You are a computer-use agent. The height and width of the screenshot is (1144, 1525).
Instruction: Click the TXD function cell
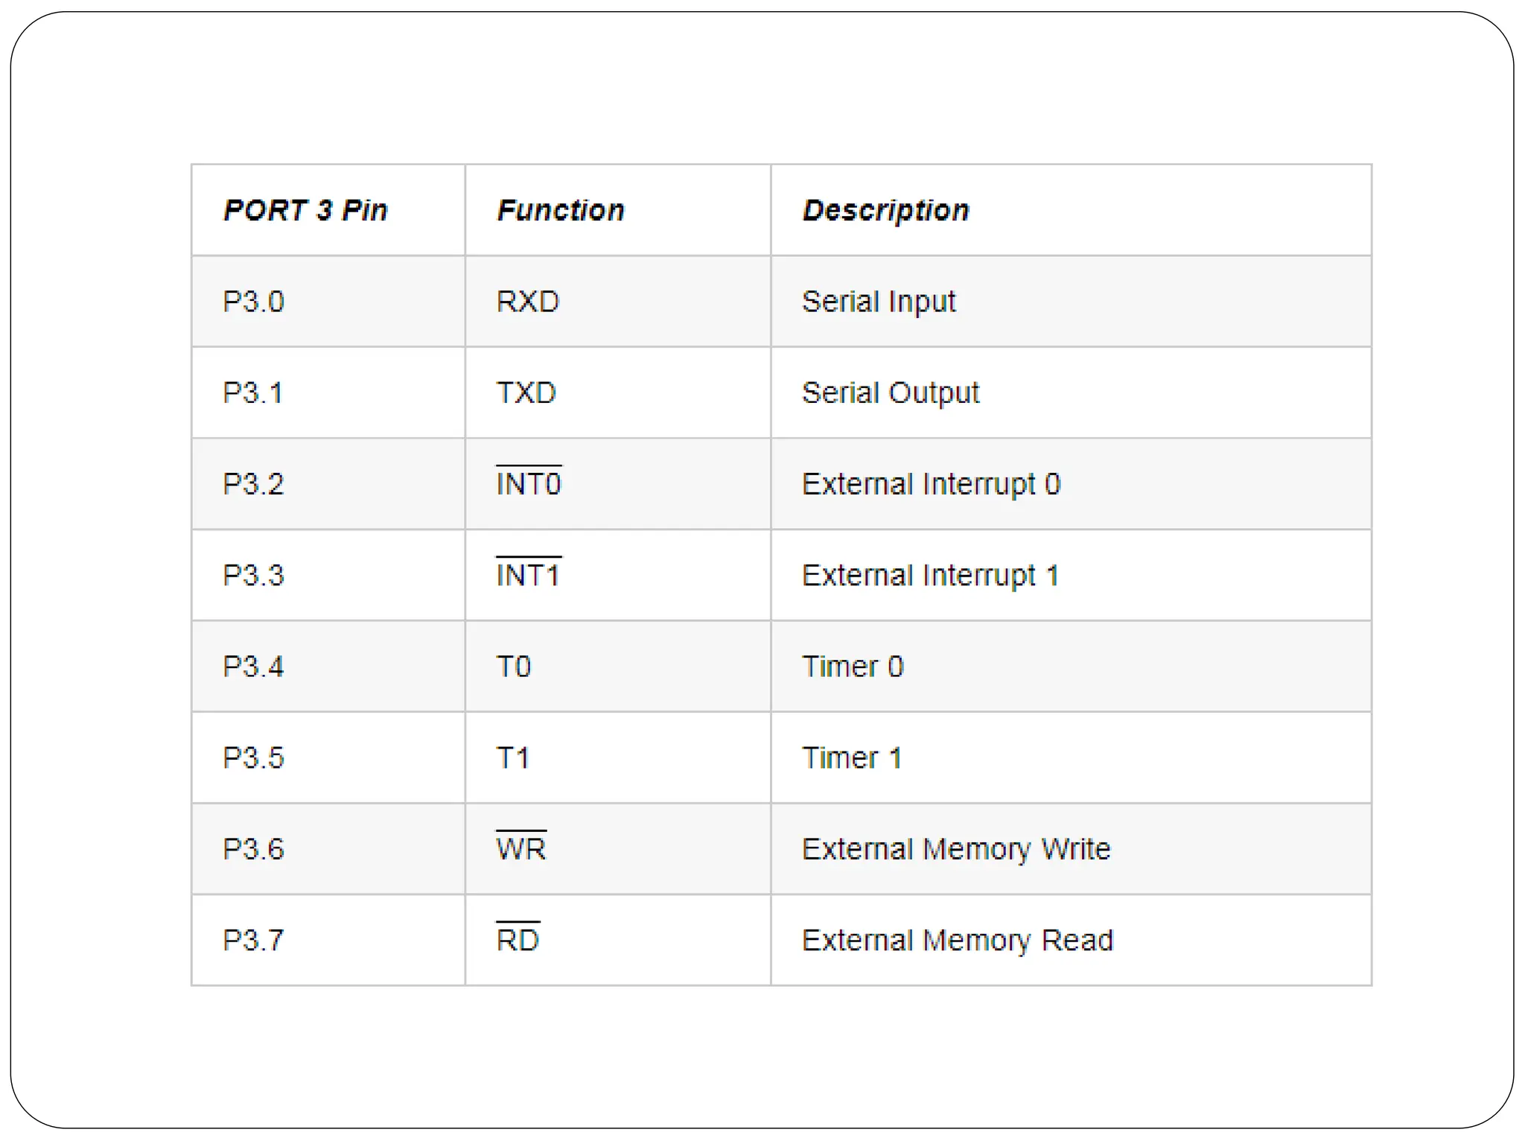(x=526, y=393)
